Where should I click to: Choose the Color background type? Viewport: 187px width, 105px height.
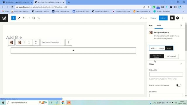point(153,48)
